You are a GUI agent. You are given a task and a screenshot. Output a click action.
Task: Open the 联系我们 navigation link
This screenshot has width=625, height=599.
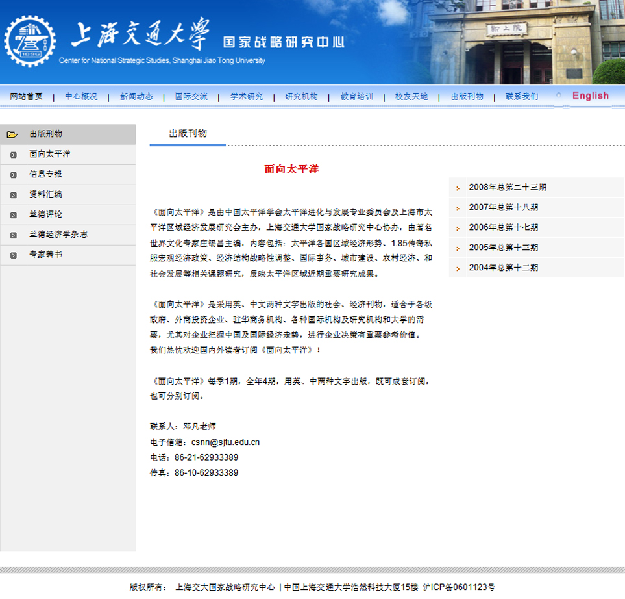point(522,97)
